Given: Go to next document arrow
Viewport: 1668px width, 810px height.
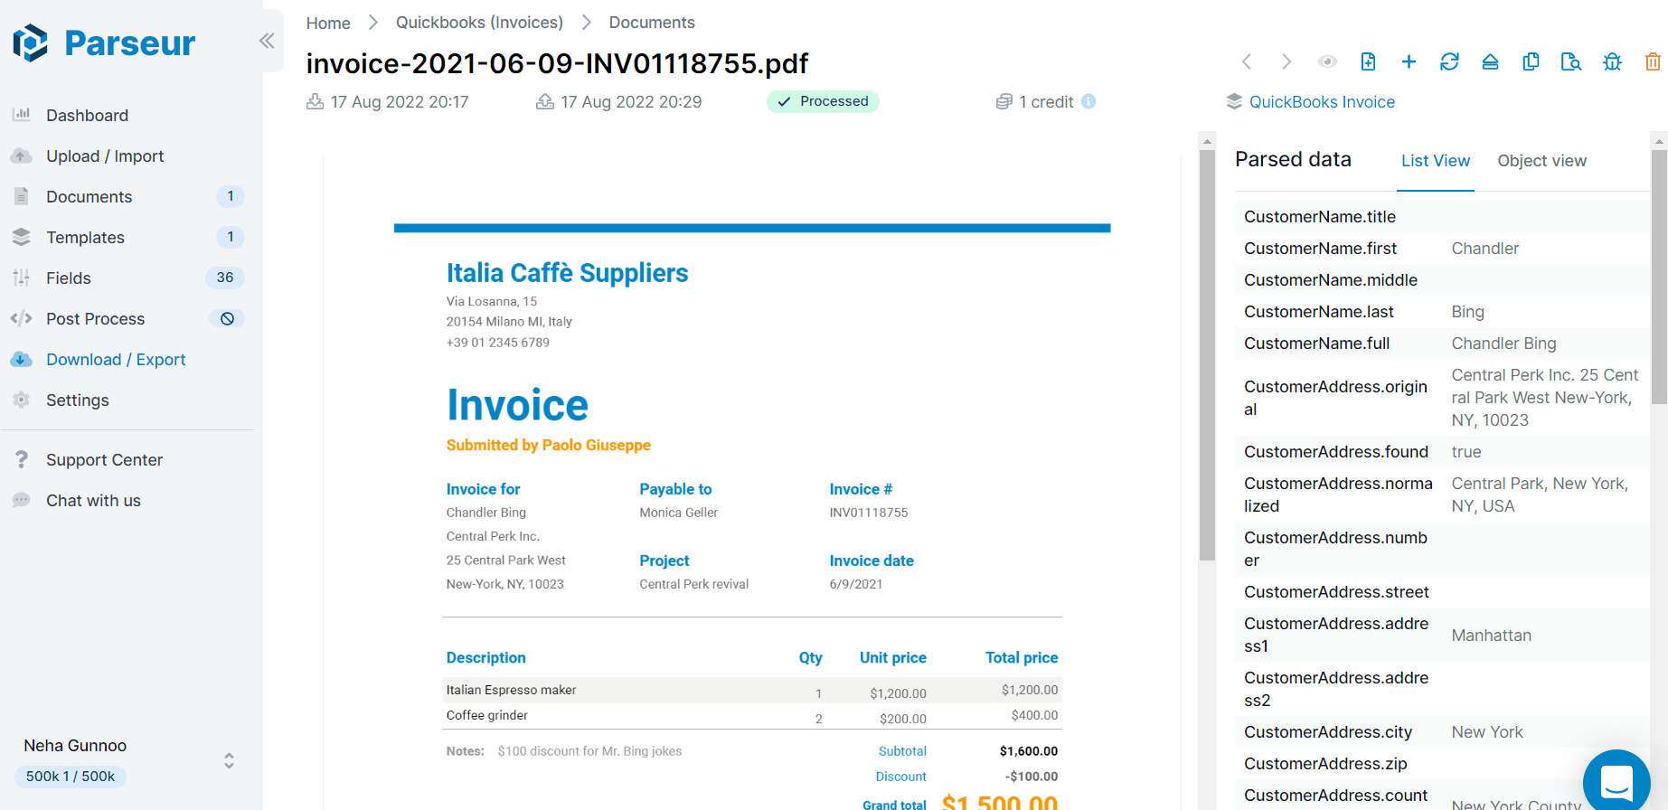Looking at the screenshot, I should [x=1286, y=61].
